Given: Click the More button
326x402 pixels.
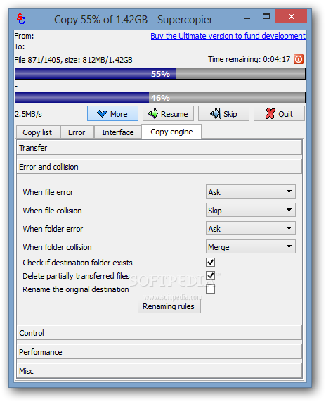Looking at the screenshot, I should (112, 113).
